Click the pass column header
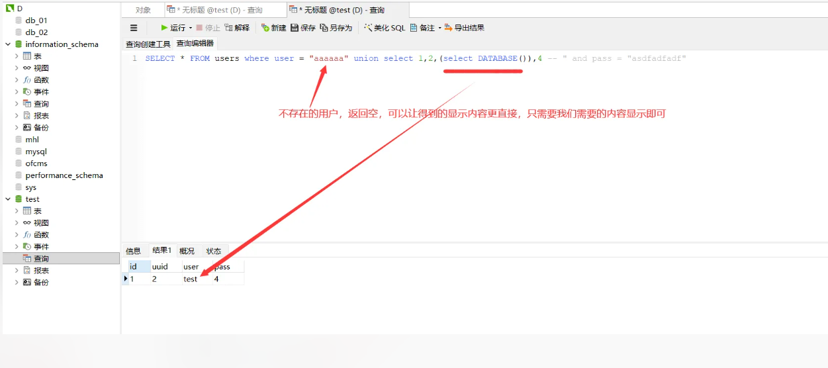The height and width of the screenshot is (368, 828). click(228, 267)
